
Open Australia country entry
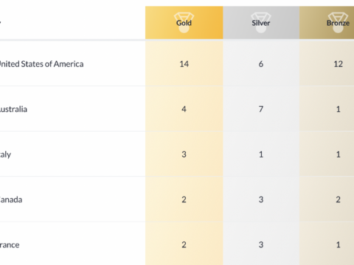[13, 109]
